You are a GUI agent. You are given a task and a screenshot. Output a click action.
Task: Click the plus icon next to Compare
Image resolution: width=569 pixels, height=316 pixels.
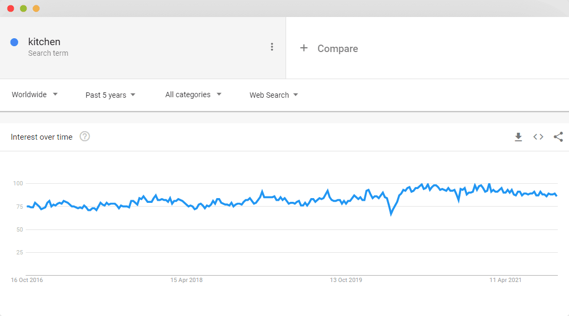pos(304,48)
